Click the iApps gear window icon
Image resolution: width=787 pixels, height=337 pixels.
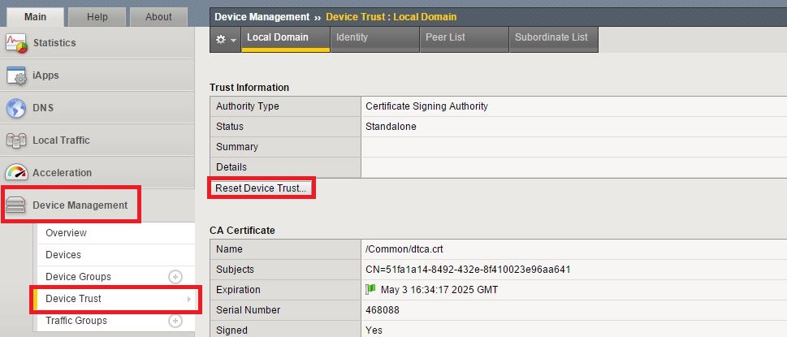[x=16, y=76]
